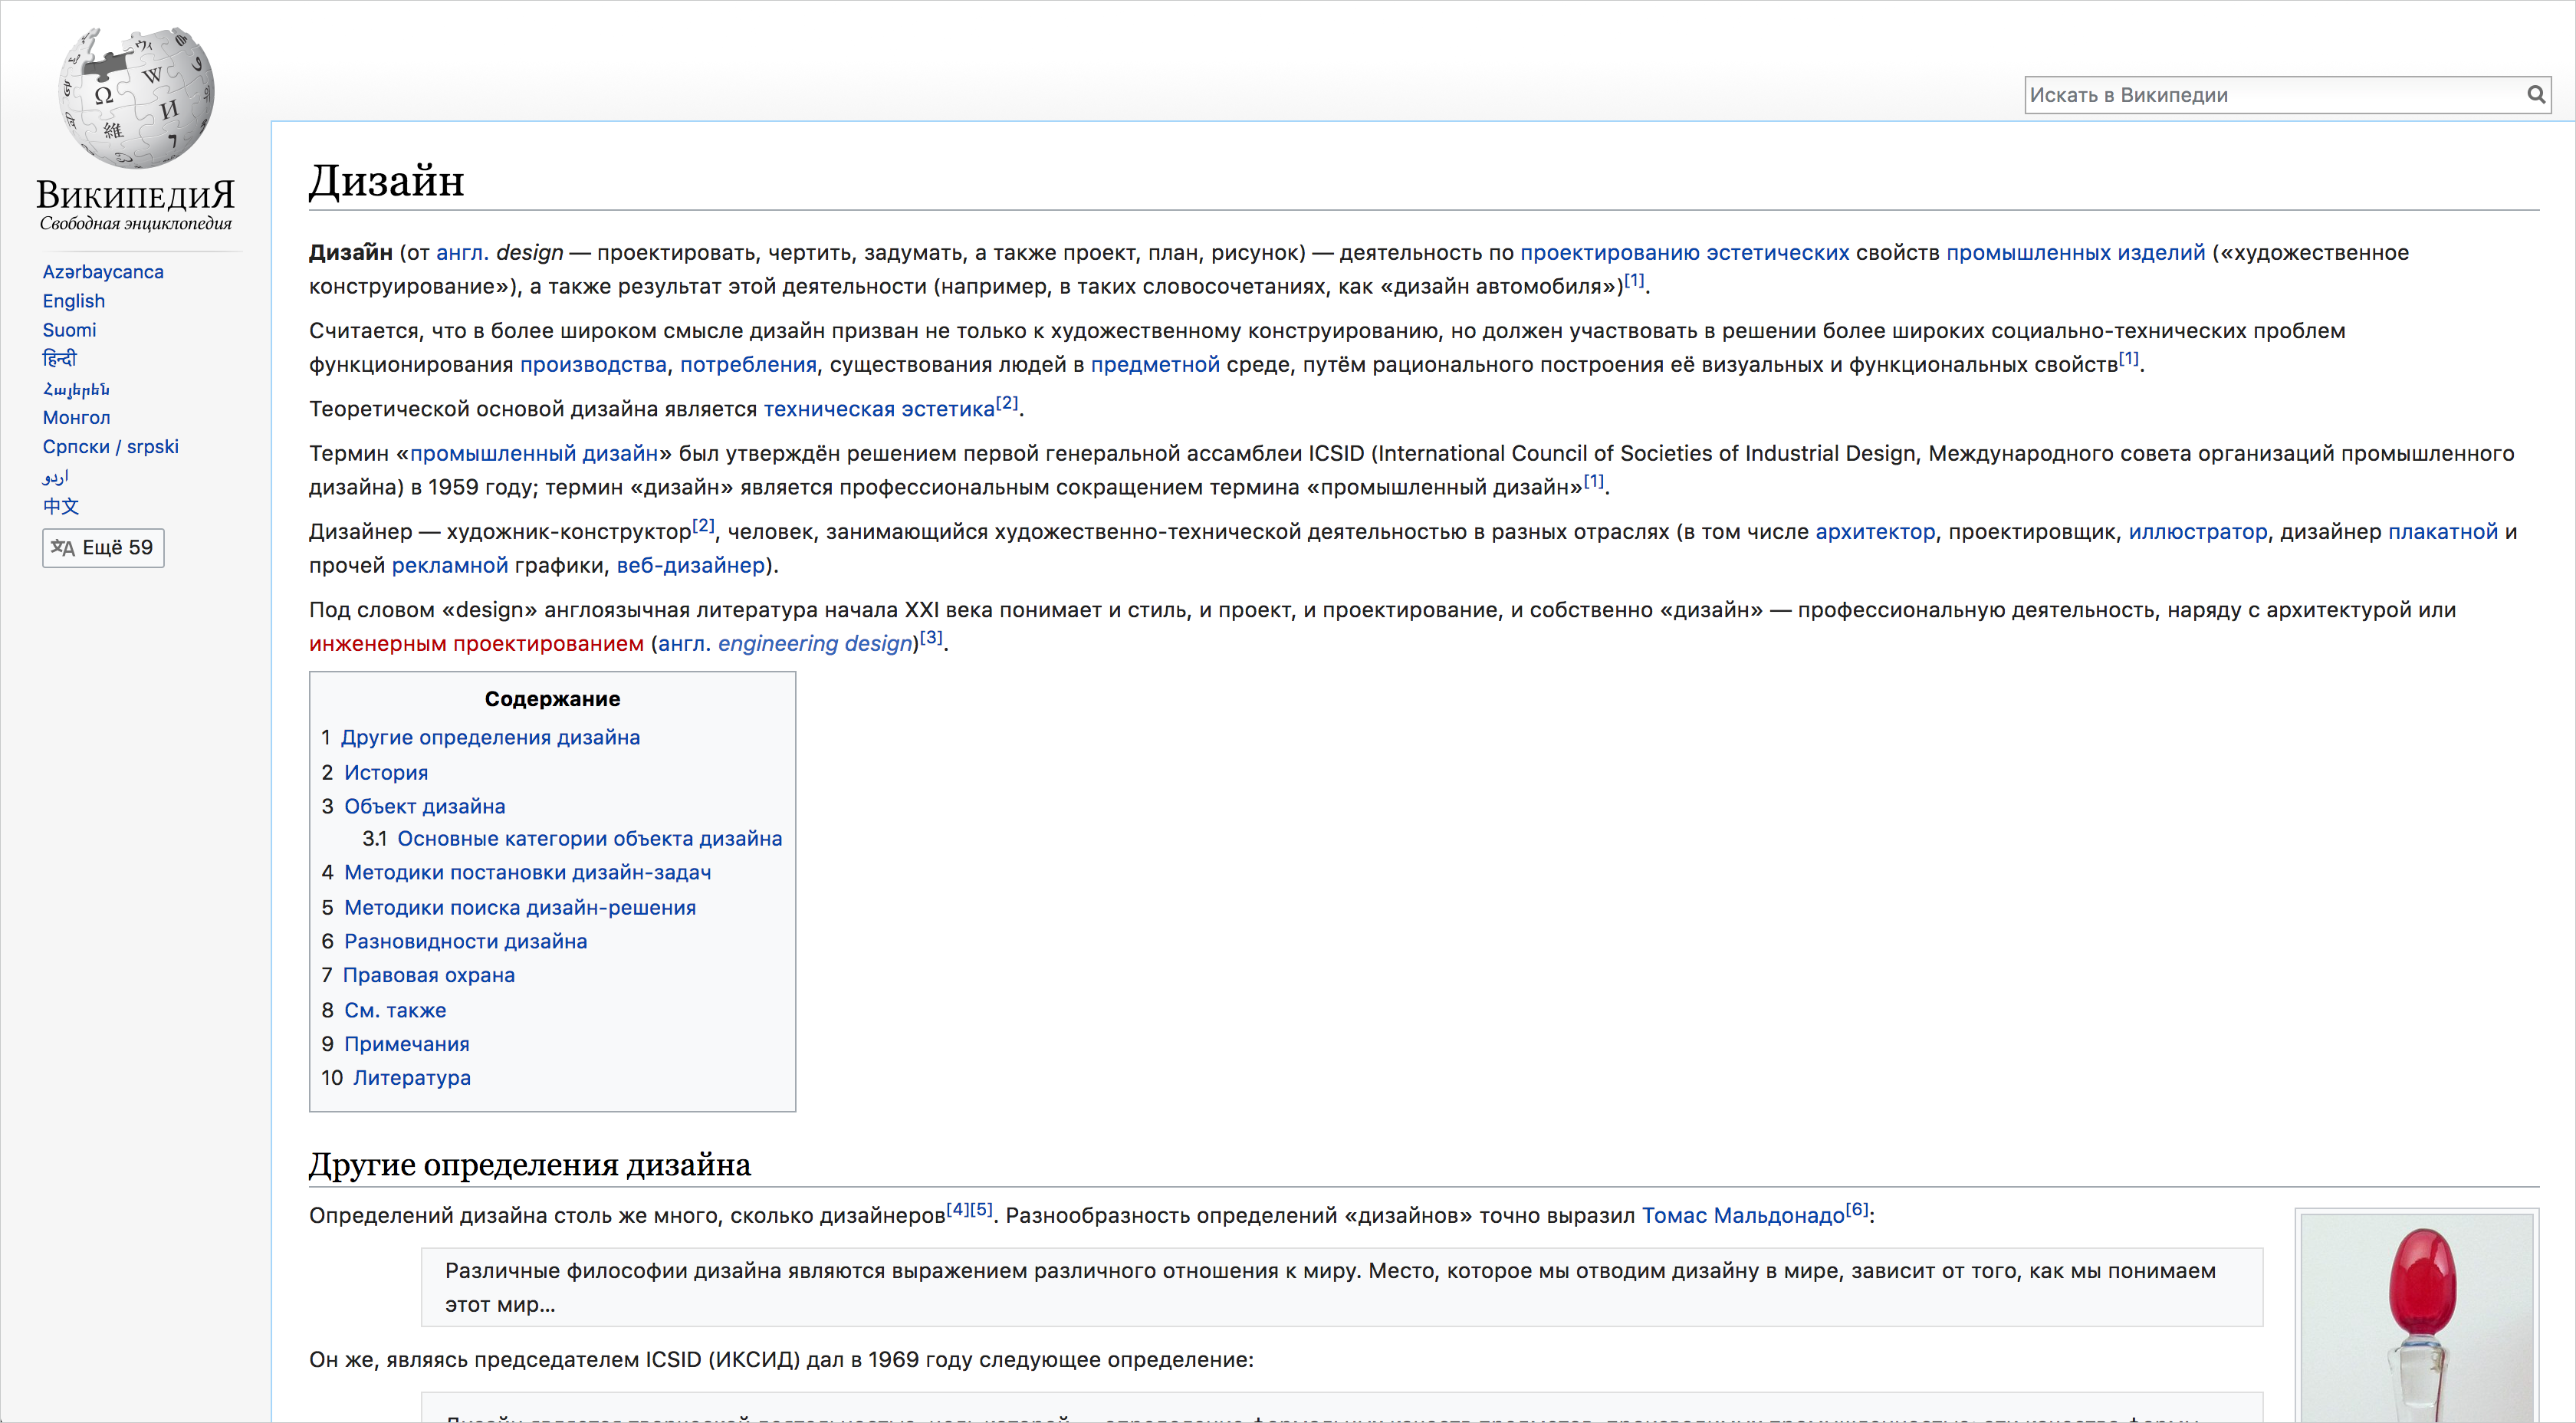The width and height of the screenshot is (2576, 1423).
Task: Click footnote [1] after 'дизайн автомобиля'
Action: (1634, 280)
